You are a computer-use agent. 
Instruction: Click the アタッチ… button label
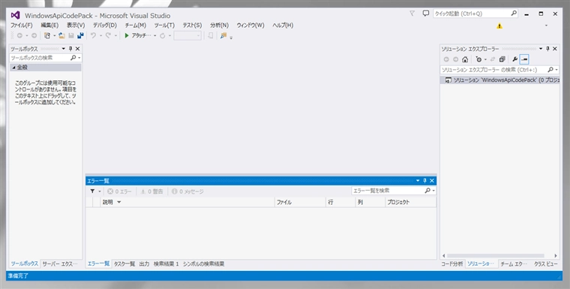(x=141, y=36)
